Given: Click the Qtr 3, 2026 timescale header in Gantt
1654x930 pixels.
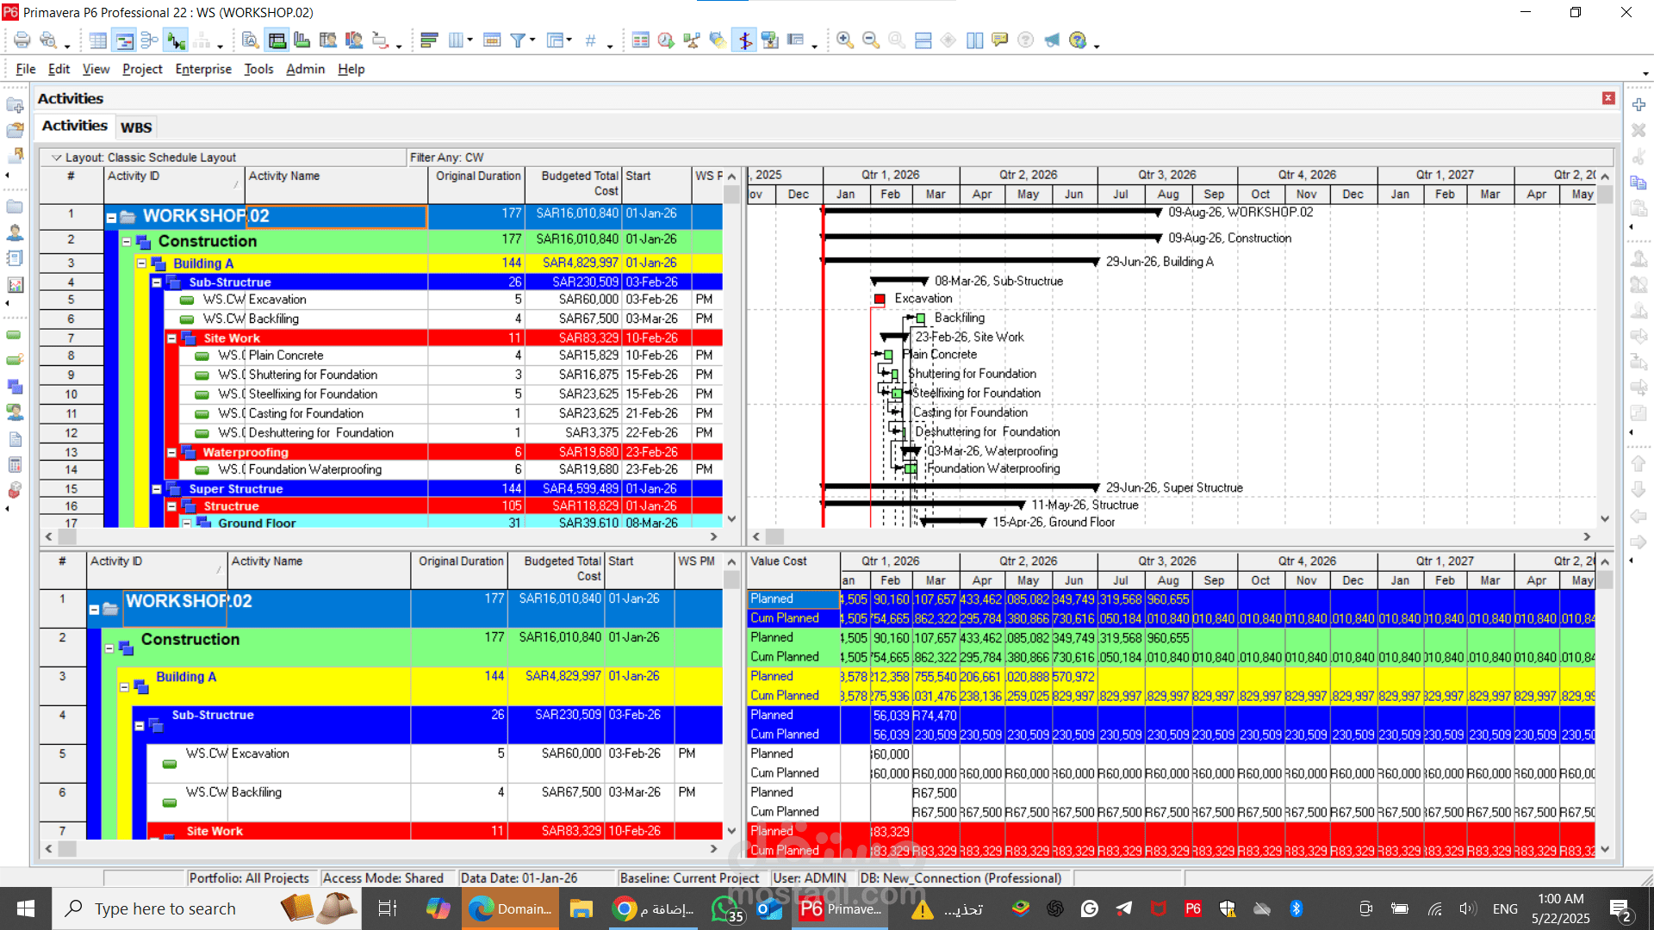Looking at the screenshot, I should click(1167, 175).
